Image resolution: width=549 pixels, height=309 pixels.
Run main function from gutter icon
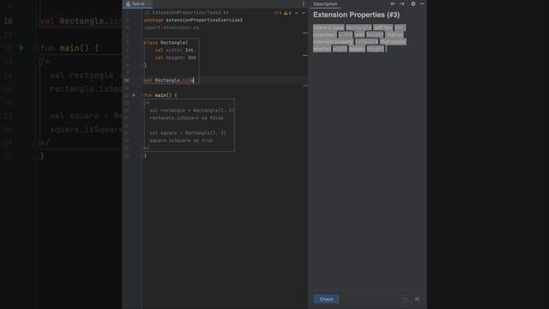tap(134, 95)
